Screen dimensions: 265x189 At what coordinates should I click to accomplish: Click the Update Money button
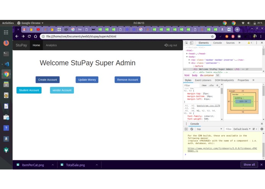87,80
